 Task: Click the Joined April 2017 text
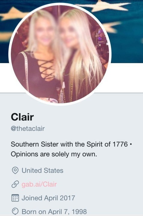(x=48, y=198)
